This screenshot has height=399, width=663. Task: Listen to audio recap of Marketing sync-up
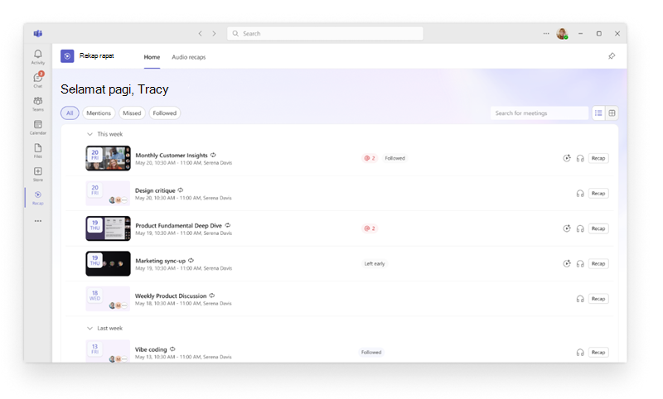pyautogui.click(x=580, y=263)
